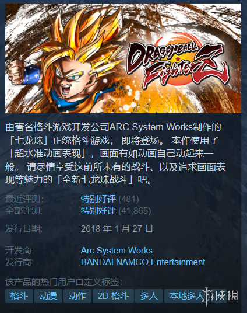Select the 多人 tag
The image size is (247, 313).
149,296
